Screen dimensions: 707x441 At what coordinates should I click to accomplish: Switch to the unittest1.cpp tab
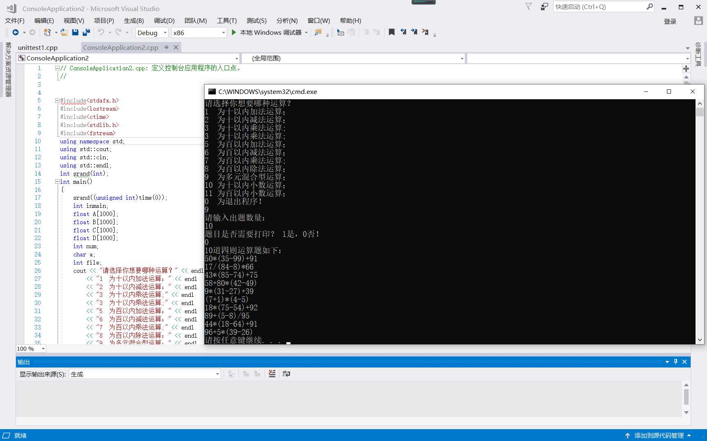click(38, 47)
